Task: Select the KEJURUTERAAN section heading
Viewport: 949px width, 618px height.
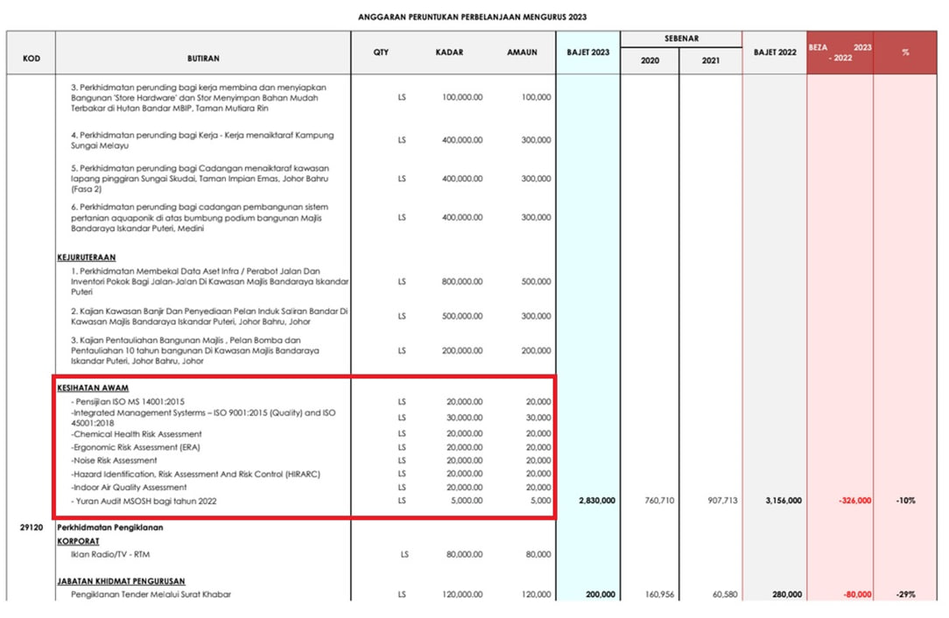Action: pyautogui.click(x=87, y=257)
